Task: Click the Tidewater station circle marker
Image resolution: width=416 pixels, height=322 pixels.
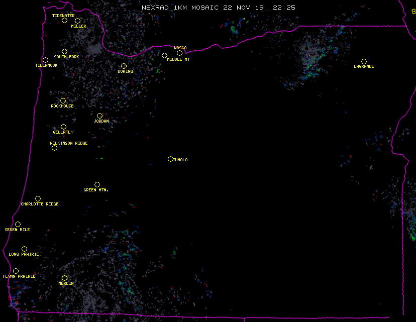Action: click(64, 21)
